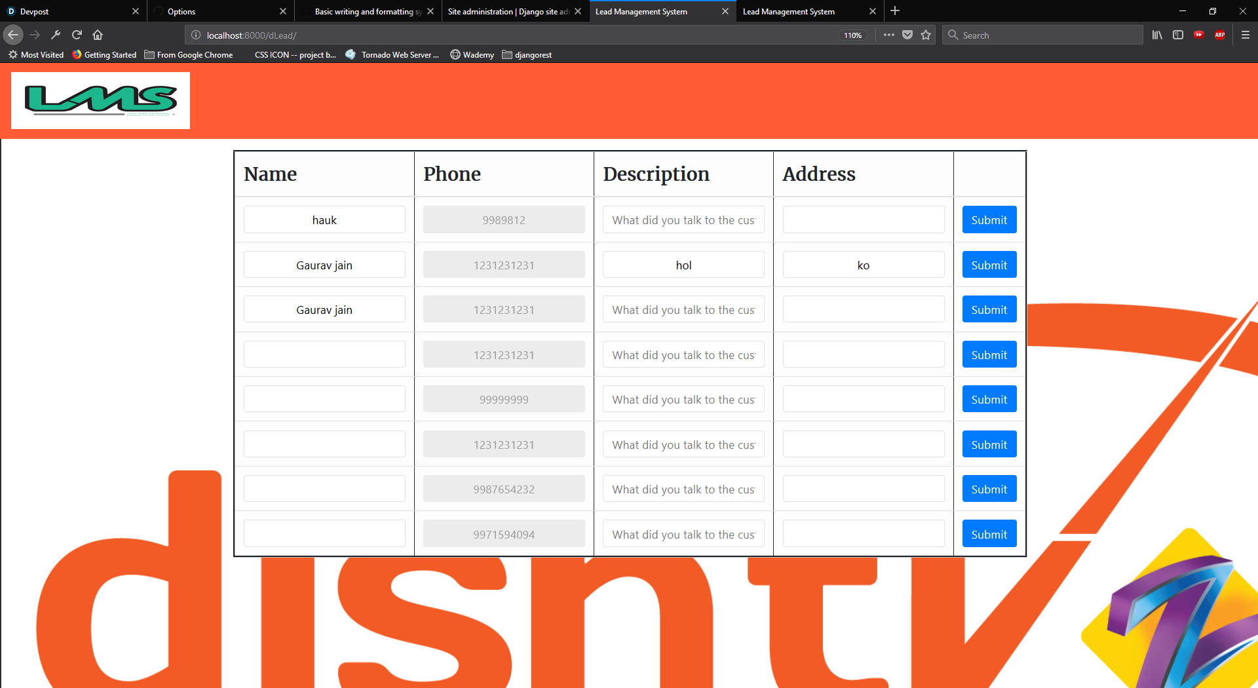Focus the browser Search box
Screen dimensions: 1258x688
(x=1043, y=35)
